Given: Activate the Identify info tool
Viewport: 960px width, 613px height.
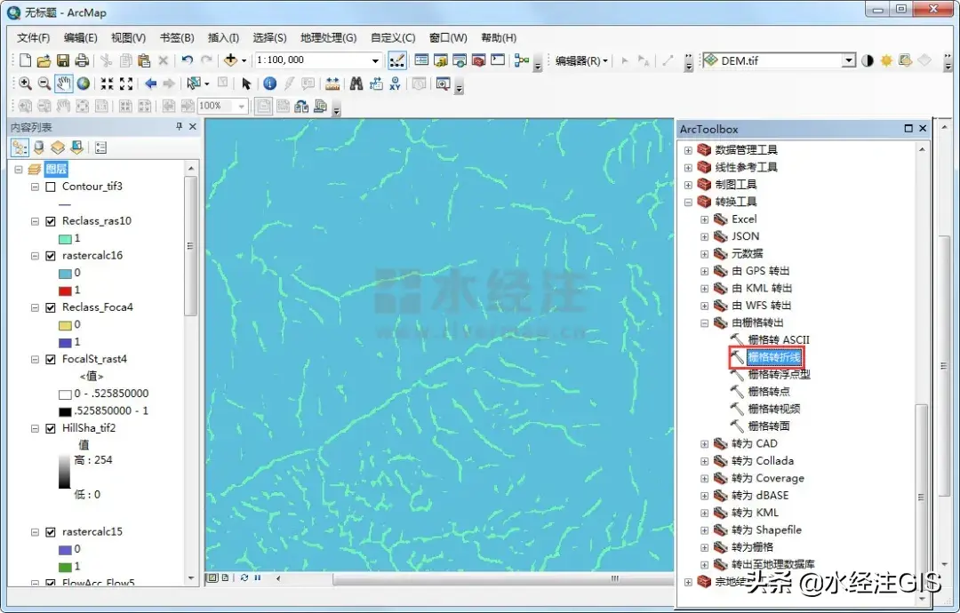Looking at the screenshot, I should (270, 84).
